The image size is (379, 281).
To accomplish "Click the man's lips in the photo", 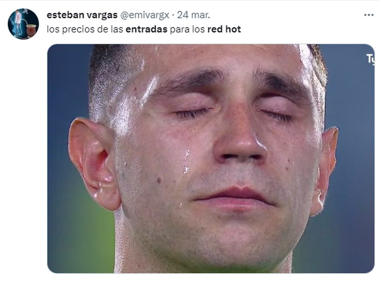I will click(x=235, y=196).
